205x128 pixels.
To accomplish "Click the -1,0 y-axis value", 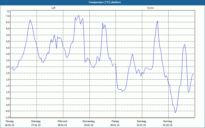I will (x=8, y=117).
